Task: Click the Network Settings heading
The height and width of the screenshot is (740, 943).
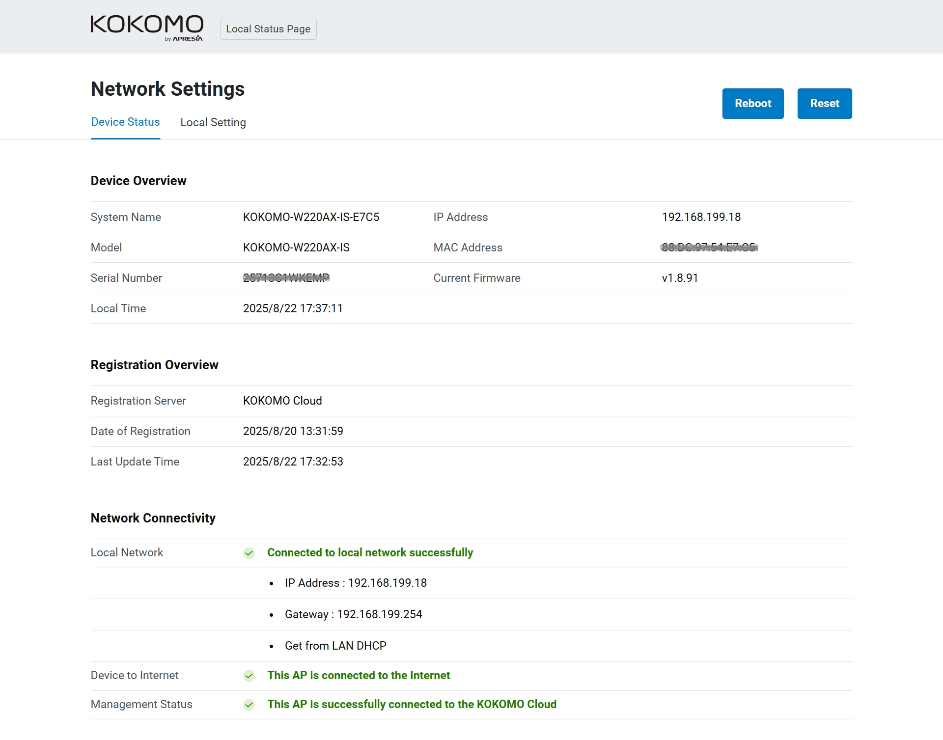Action: click(x=167, y=89)
